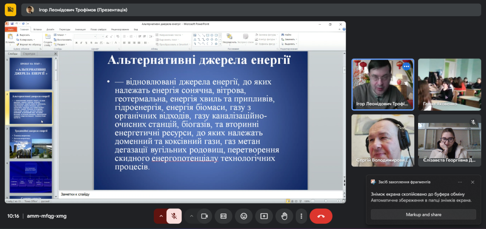Open the emoji reactions panel
The width and height of the screenshot is (486, 229).
tap(243, 216)
